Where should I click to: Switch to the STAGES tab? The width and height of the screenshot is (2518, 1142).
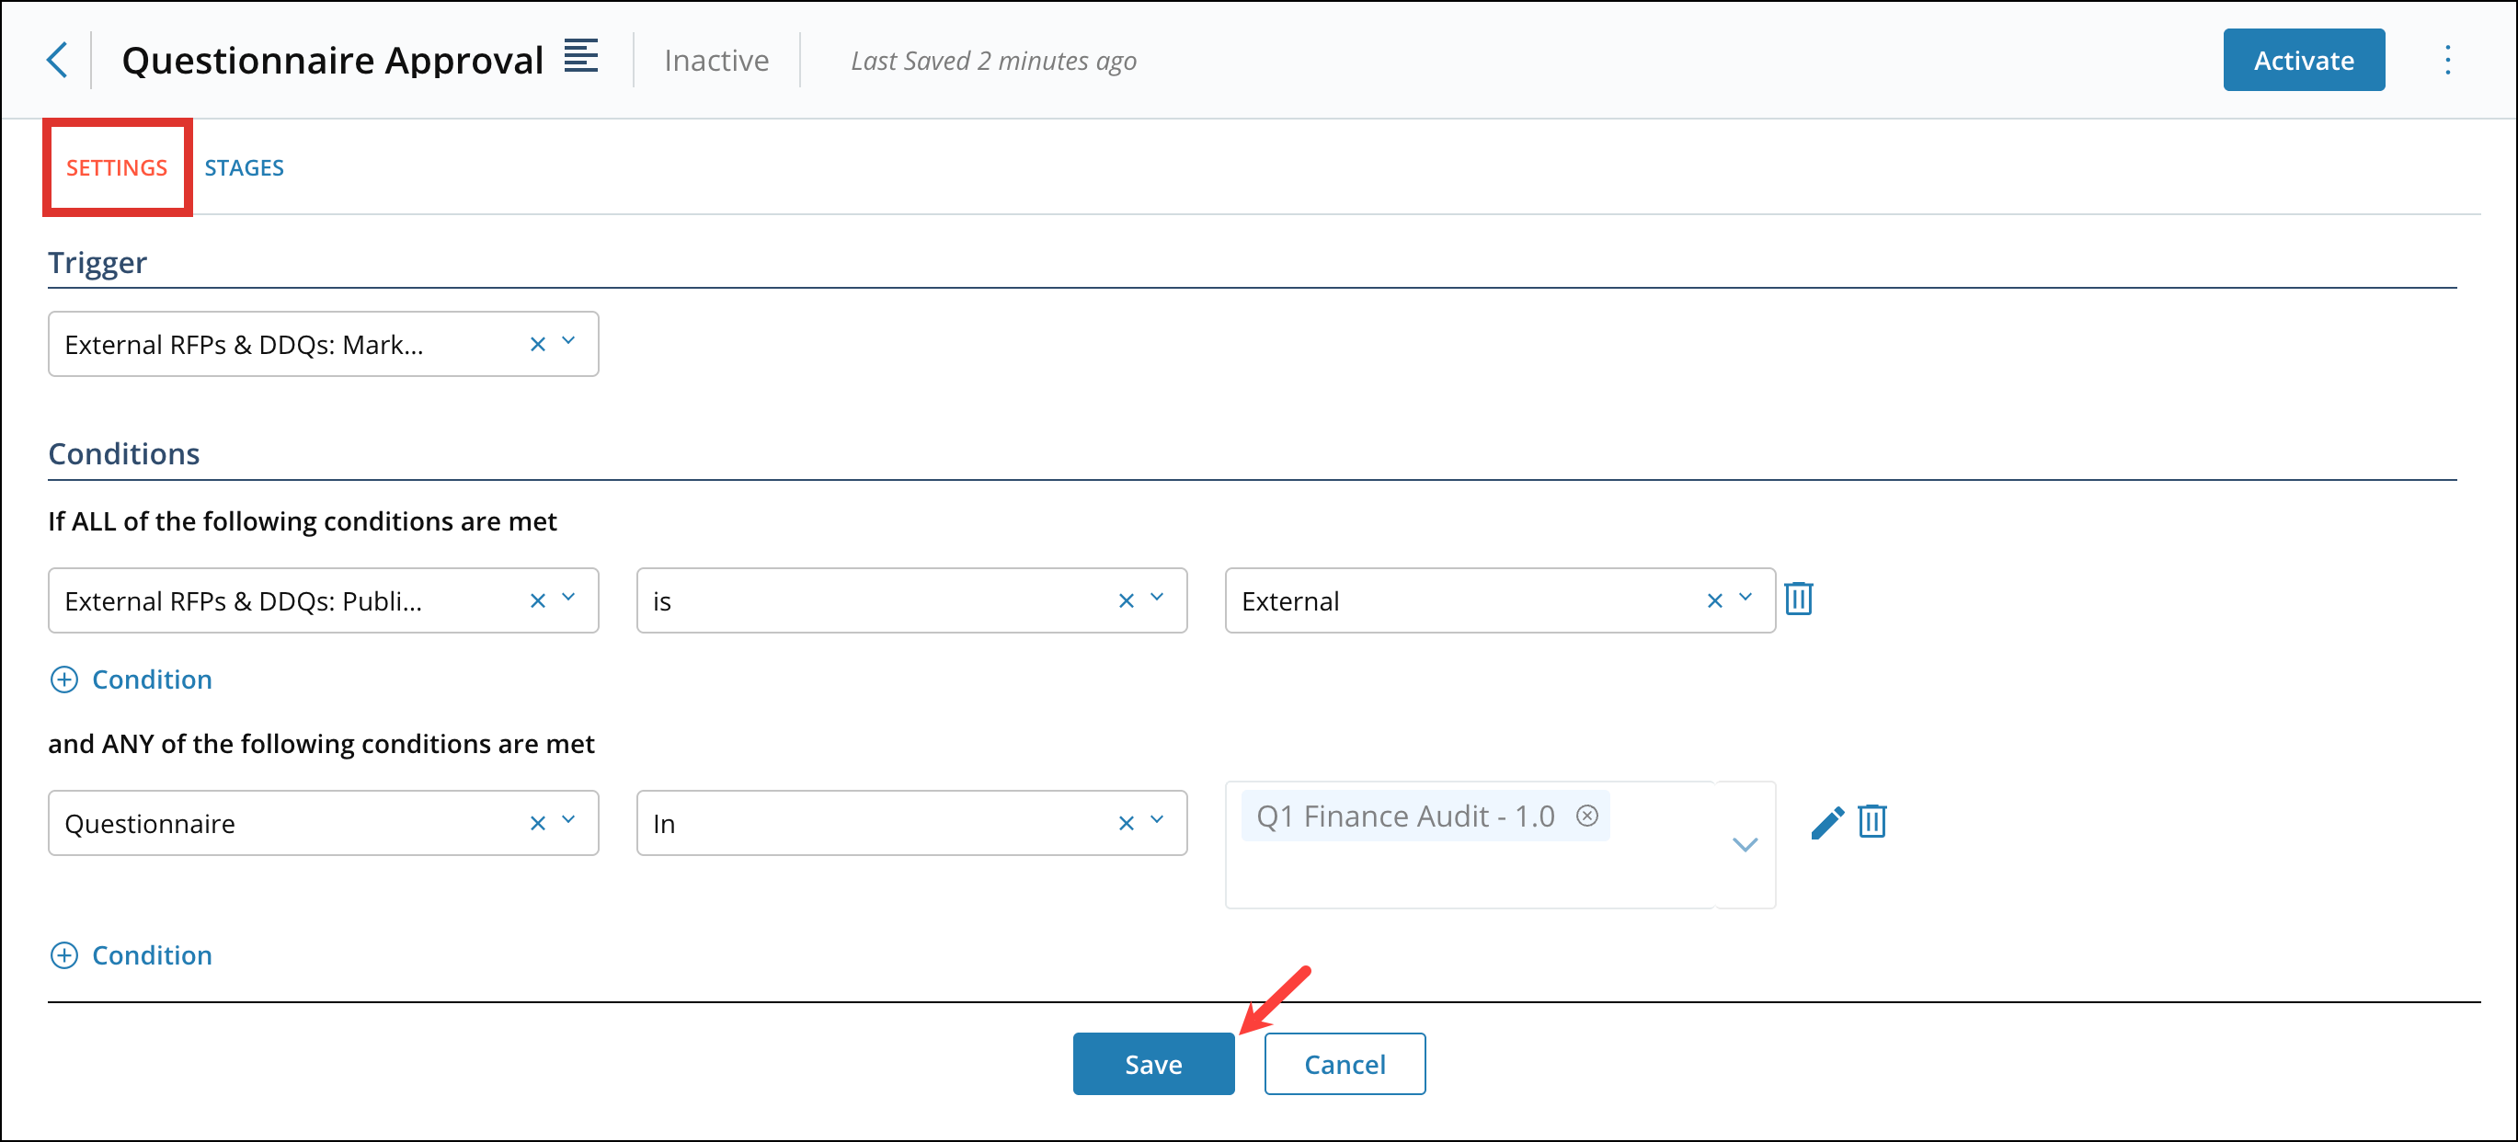tap(244, 167)
